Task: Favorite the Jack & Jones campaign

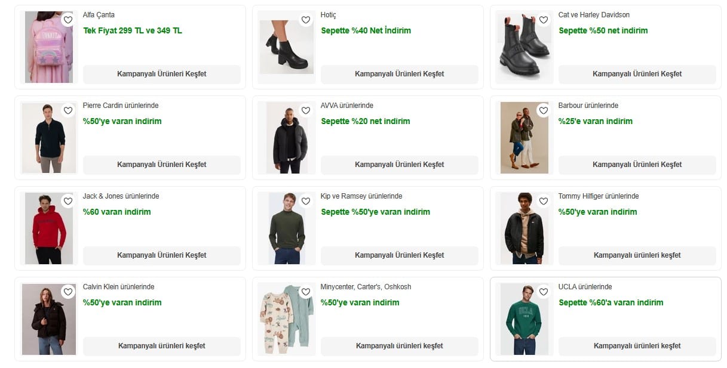Action: click(x=68, y=201)
